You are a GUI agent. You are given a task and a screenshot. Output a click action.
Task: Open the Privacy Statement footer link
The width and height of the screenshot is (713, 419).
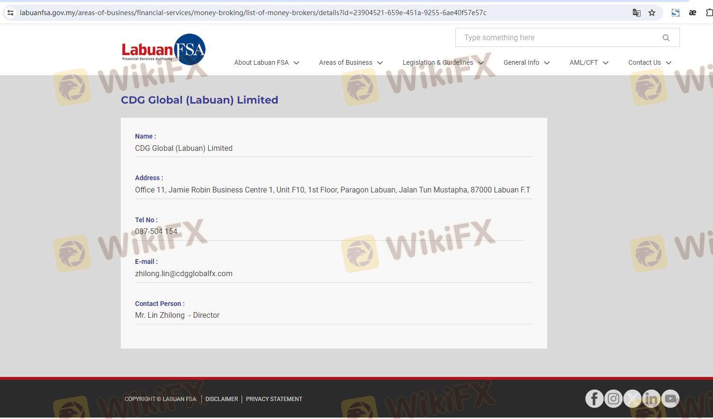274,399
